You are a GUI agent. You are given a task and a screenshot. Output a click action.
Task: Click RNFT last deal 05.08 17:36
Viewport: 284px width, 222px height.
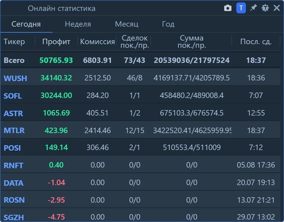(256, 165)
